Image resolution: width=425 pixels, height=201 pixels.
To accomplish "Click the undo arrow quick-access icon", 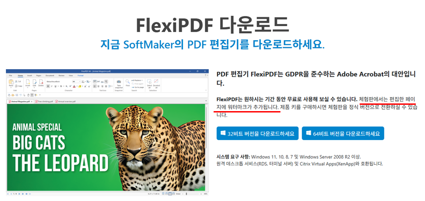I will coord(21,95).
